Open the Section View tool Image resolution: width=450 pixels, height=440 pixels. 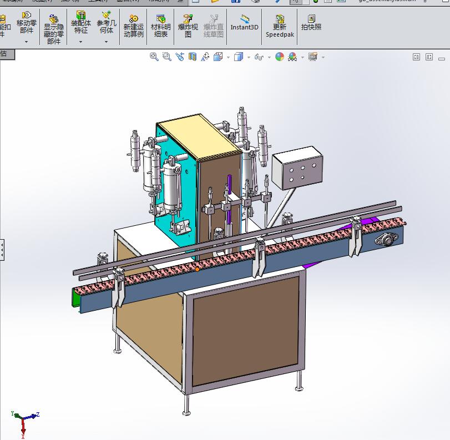tap(193, 57)
